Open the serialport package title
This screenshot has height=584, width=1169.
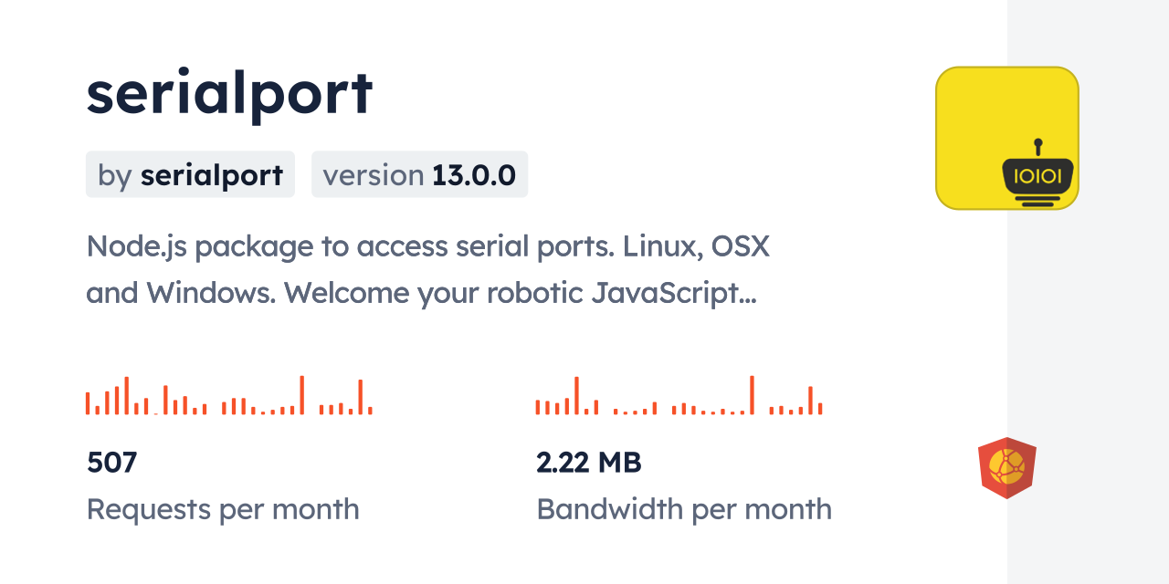pos(229,92)
